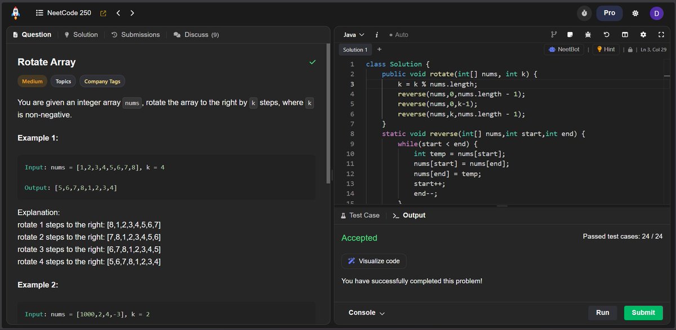Click the Visualize code button
The height and width of the screenshot is (330, 676).
pos(374,261)
